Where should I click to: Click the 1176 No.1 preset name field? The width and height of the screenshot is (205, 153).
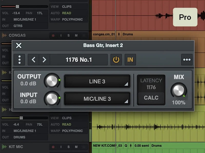pyautogui.click(x=79, y=60)
